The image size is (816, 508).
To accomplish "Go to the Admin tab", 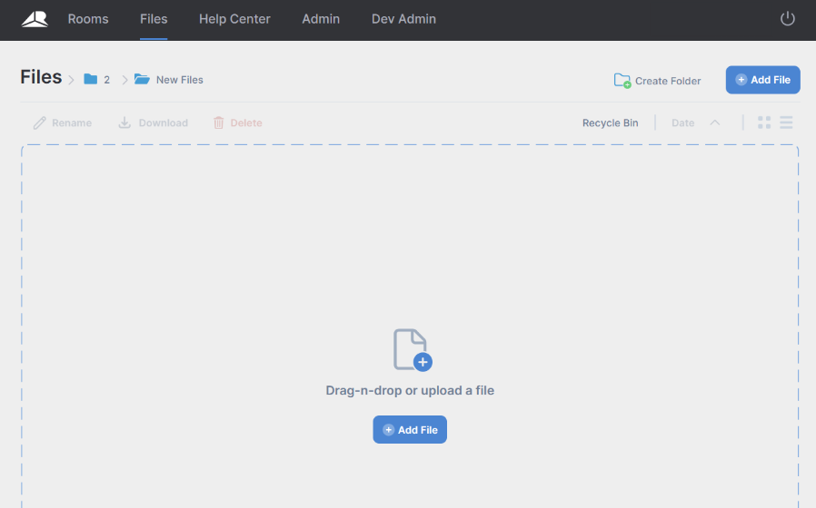I will click(321, 19).
